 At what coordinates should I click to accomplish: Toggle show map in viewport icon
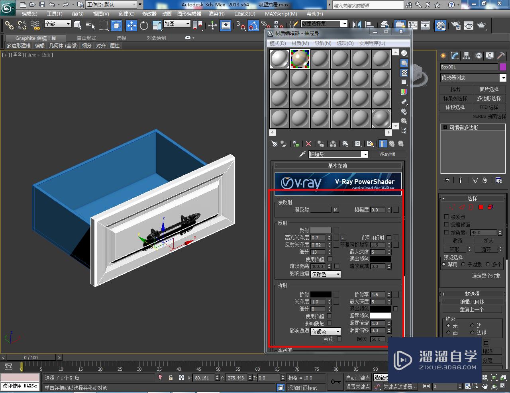370,144
